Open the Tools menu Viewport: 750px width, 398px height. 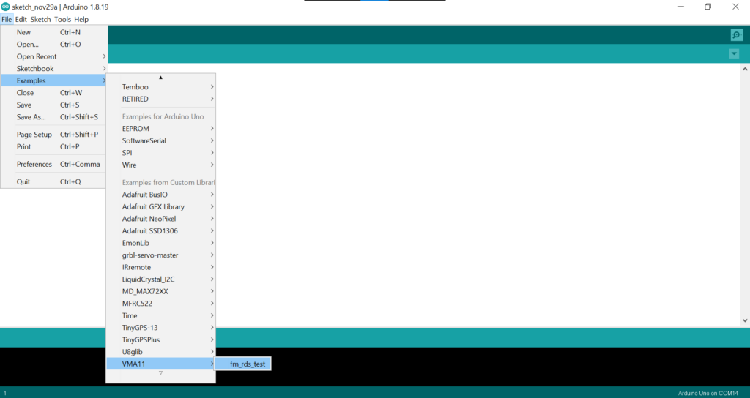[62, 19]
